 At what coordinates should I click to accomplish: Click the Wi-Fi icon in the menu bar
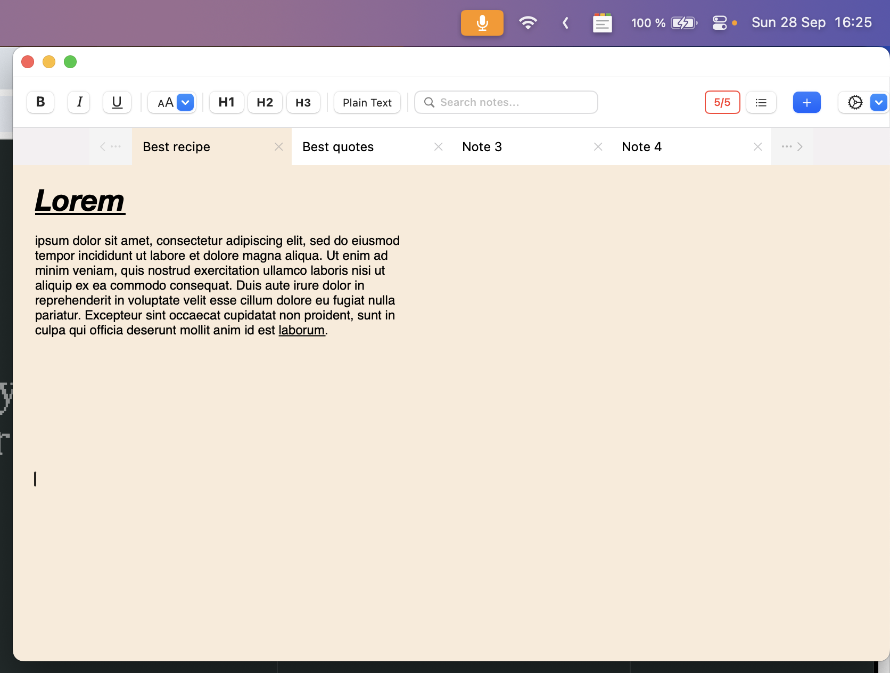[528, 23]
